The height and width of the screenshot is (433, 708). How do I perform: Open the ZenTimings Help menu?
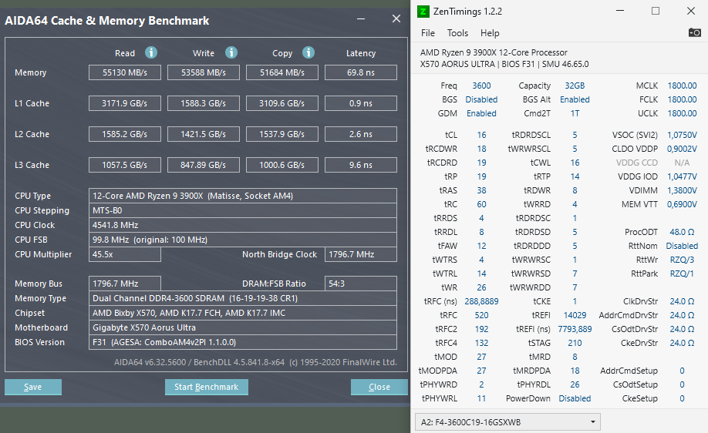click(x=490, y=33)
